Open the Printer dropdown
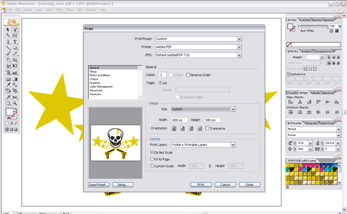This screenshot has width=347, height=214. pyautogui.click(x=239, y=47)
